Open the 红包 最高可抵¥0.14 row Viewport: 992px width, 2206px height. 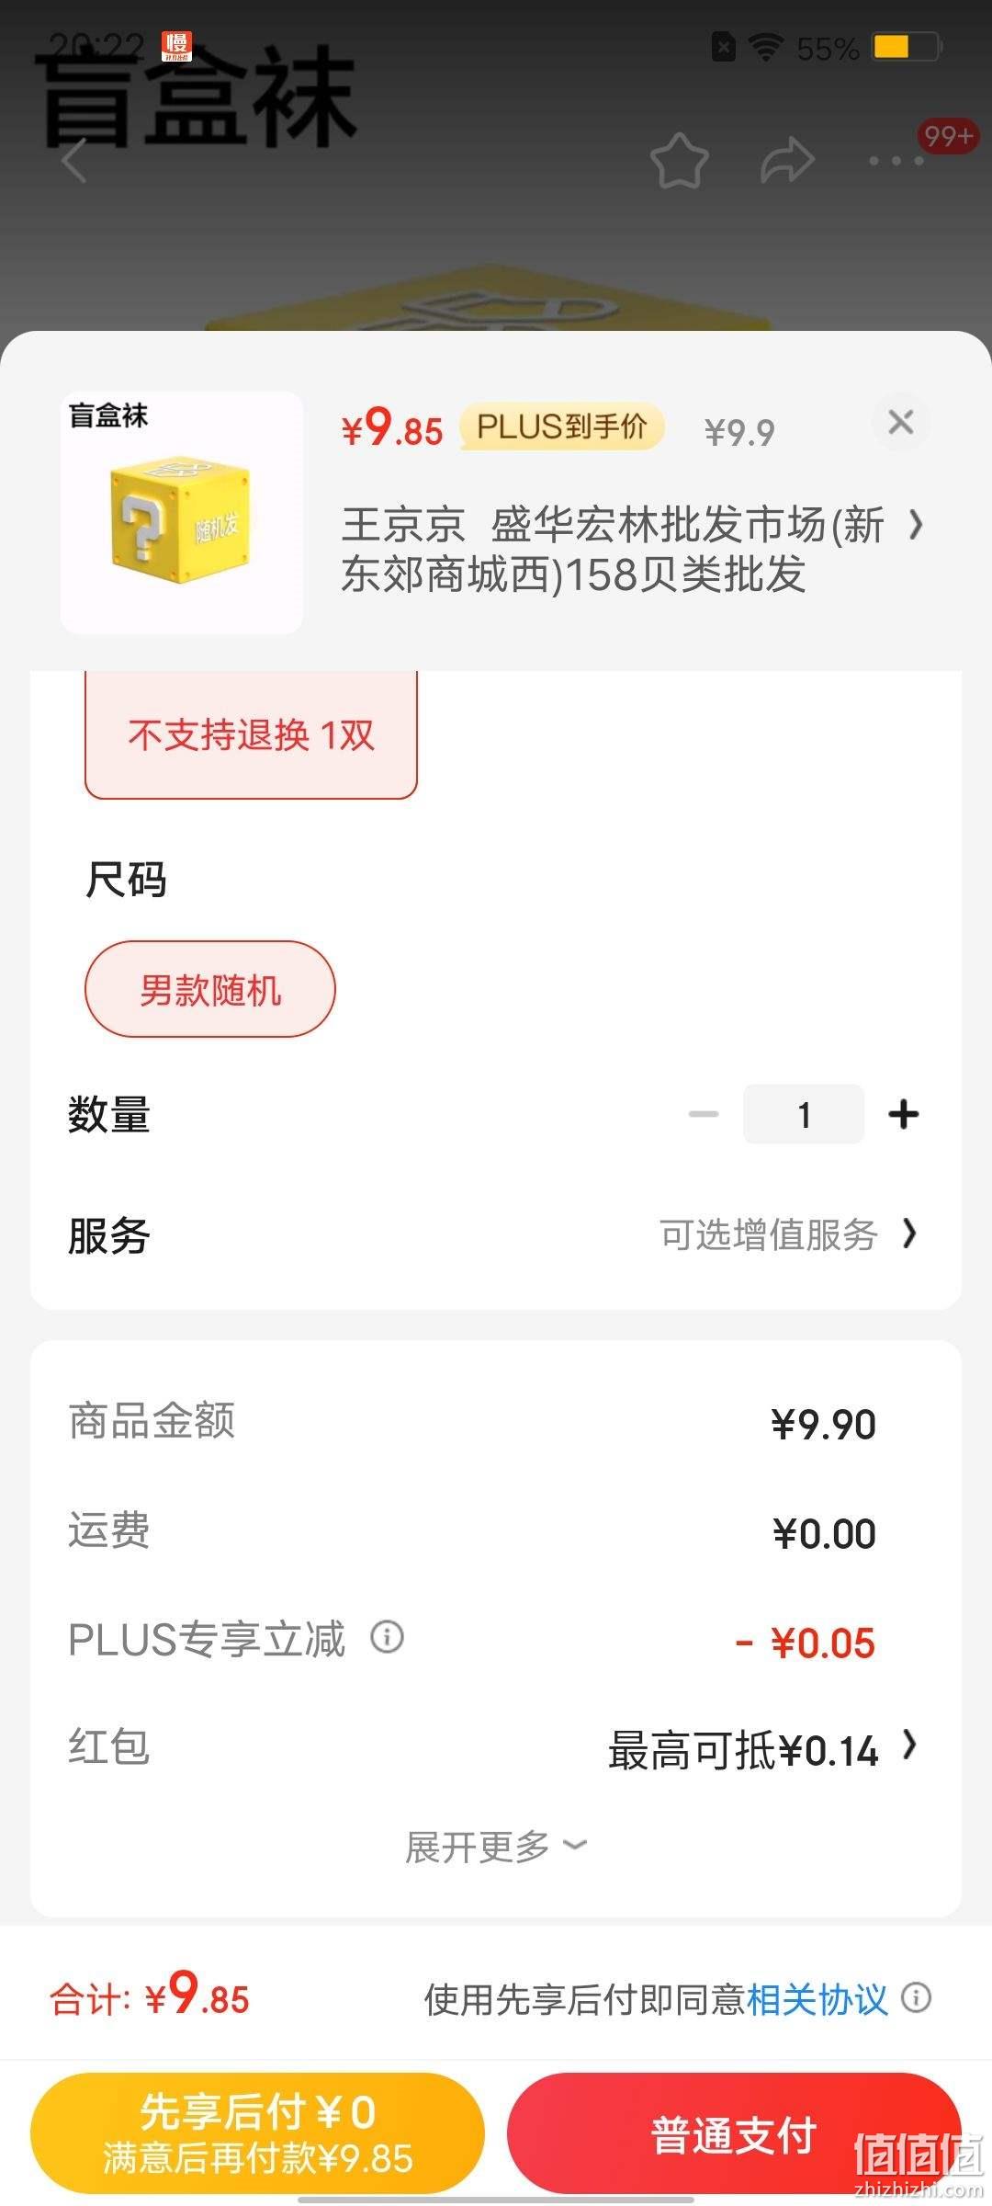pos(496,1748)
